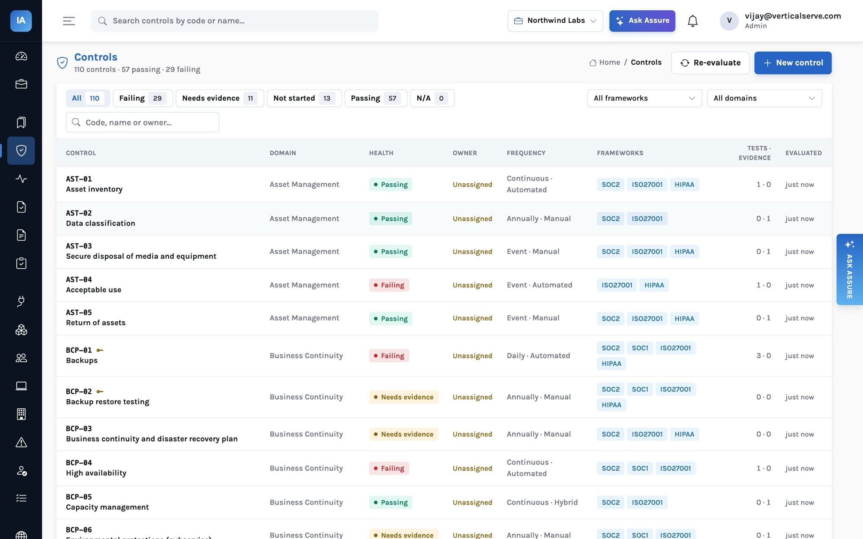Expand the All frameworks filter
Screen dimensions: 863x539
pyautogui.click(x=644, y=98)
